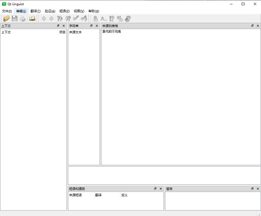The height and width of the screenshot is (216, 261).
Task: Click the place marker '%' validation icon
Action: (120, 18)
